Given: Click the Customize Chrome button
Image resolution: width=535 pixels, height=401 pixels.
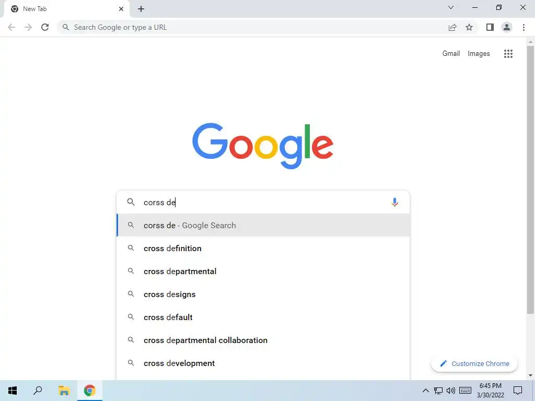Looking at the screenshot, I should point(474,364).
